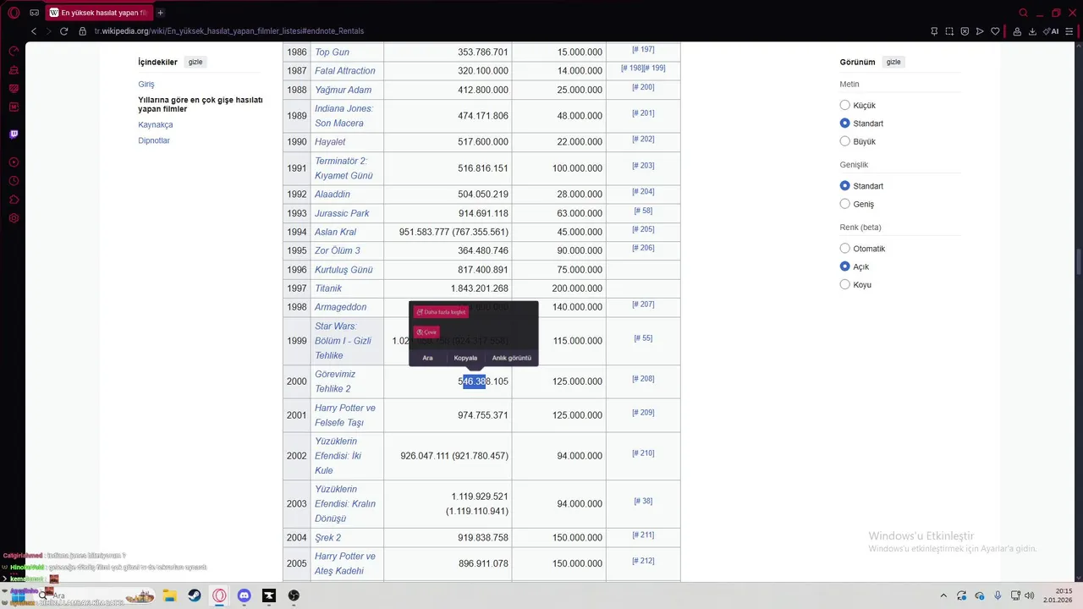This screenshot has width=1083, height=609.
Task: Choose Ara in selection popup
Action: (427, 358)
